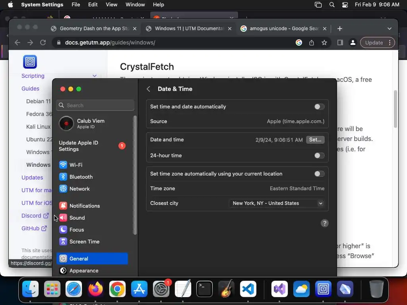407x305 pixels.
Task: Open Chrome profile avatar icon
Action: point(353,42)
